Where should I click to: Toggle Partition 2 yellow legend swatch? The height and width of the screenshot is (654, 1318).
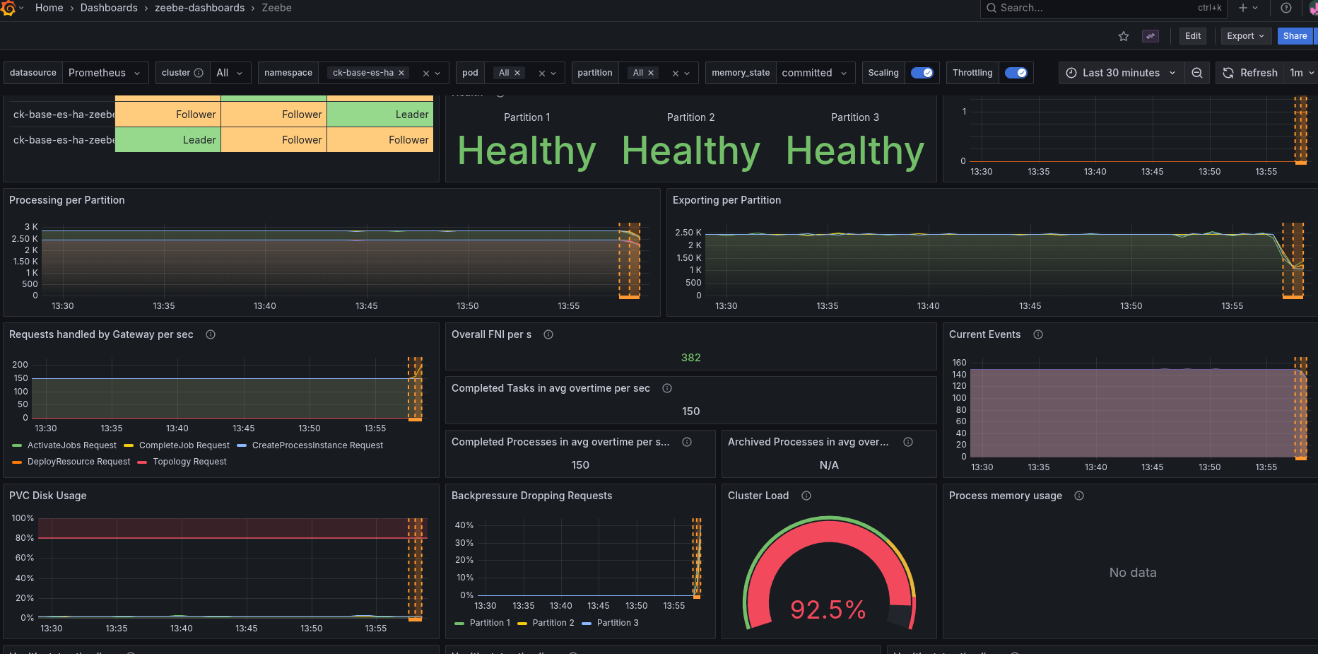[522, 623]
